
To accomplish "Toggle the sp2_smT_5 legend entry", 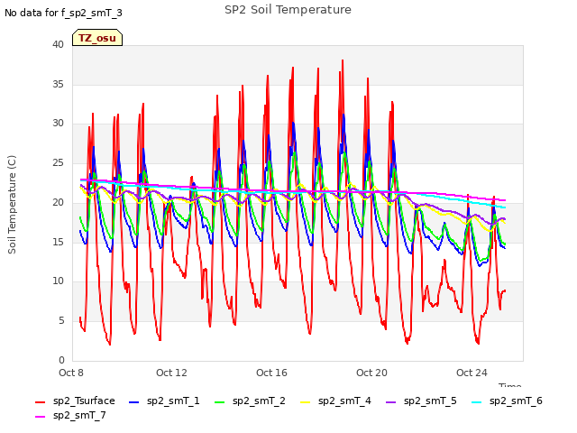I will point(421,401).
